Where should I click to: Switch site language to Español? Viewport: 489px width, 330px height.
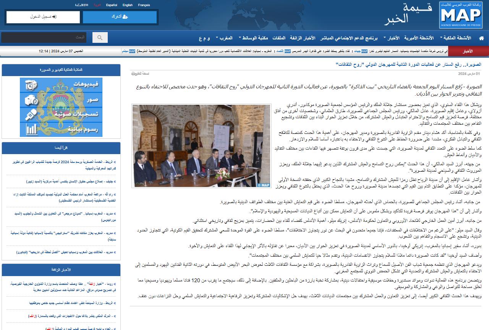coord(112,5)
